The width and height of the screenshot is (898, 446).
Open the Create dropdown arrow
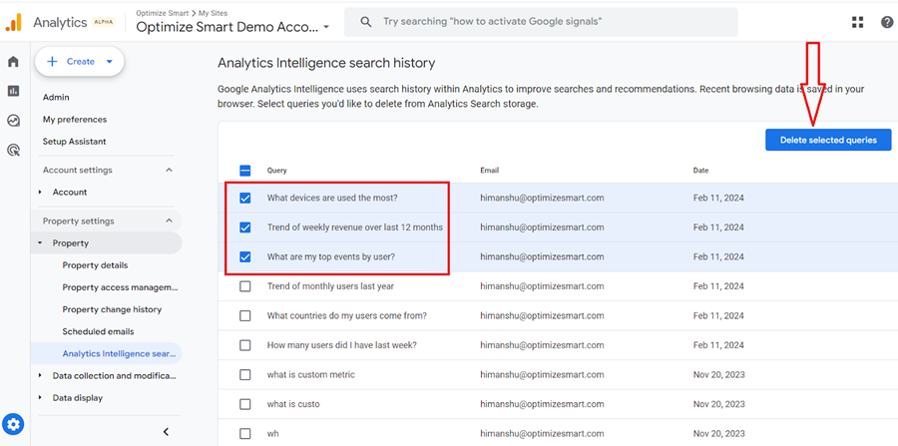110,62
